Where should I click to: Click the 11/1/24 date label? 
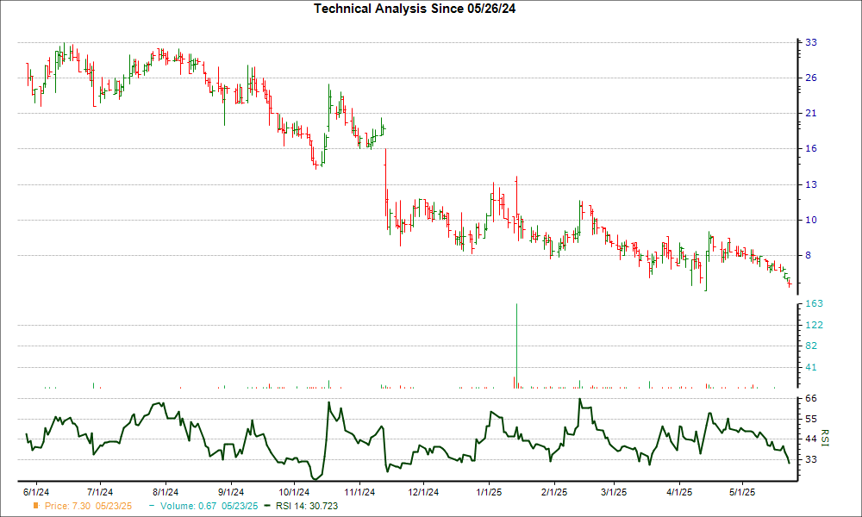click(359, 492)
